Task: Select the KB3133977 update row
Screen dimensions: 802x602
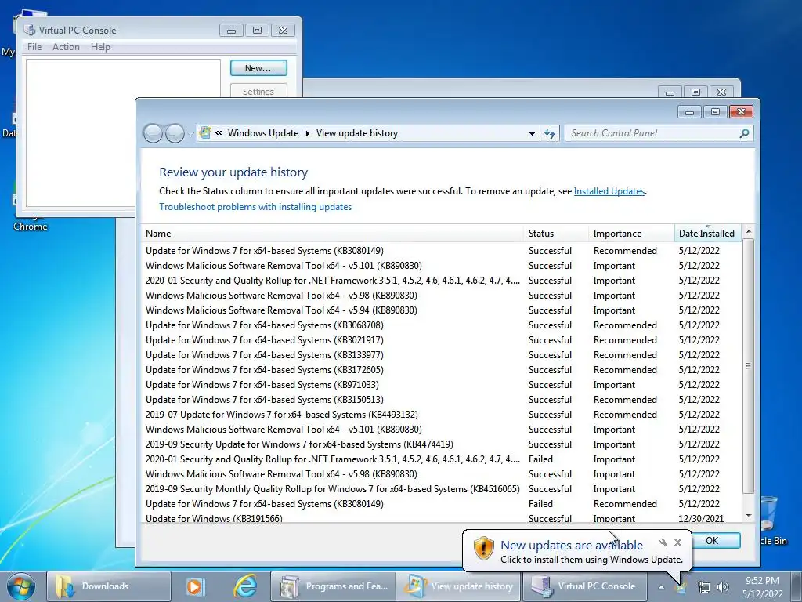Action: tap(442, 355)
